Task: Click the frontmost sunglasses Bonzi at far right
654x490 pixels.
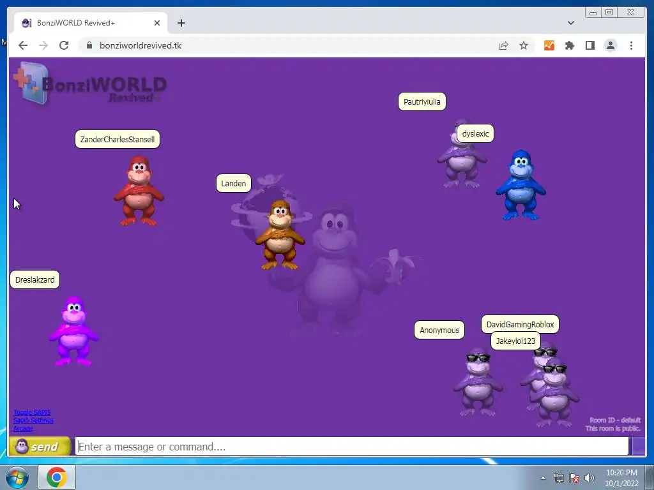Action: 555,394
